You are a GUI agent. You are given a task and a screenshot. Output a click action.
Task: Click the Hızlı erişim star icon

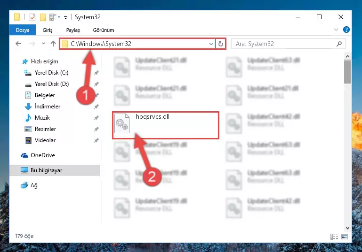[x=25, y=61]
